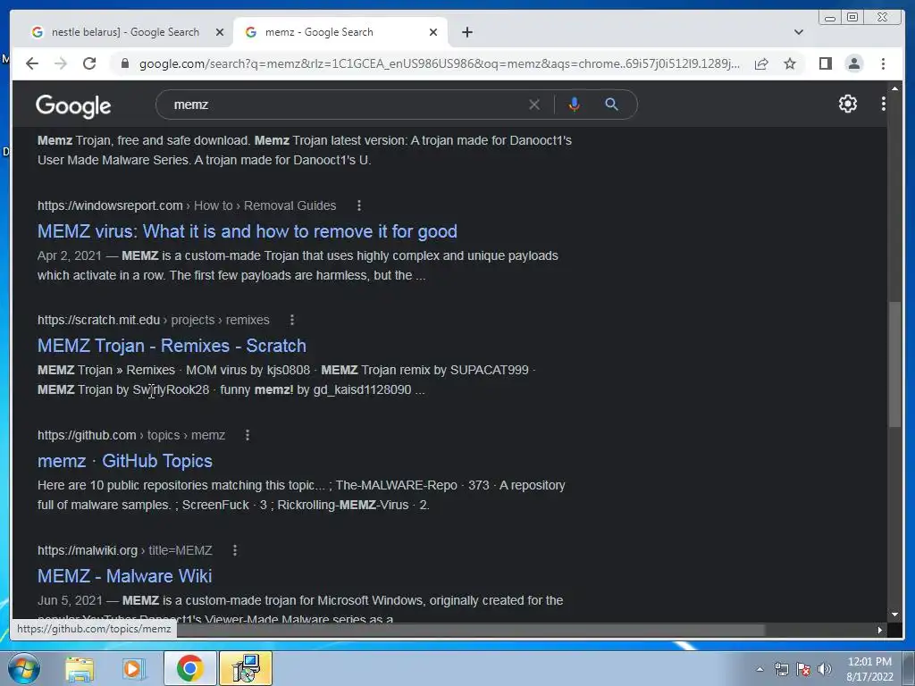Open options for github.com result
This screenshot has width=915, height=686.
click(x=248, y=435)
